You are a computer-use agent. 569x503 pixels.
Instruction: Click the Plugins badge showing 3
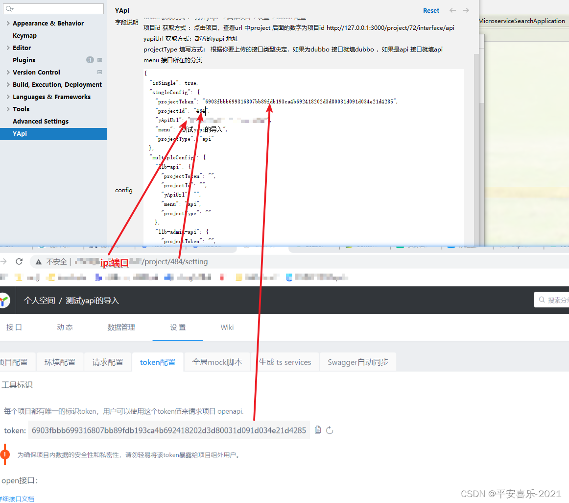90,60
